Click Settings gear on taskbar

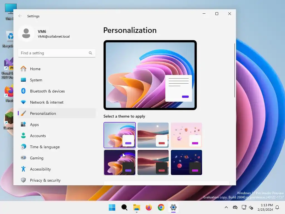coord(173,207)
